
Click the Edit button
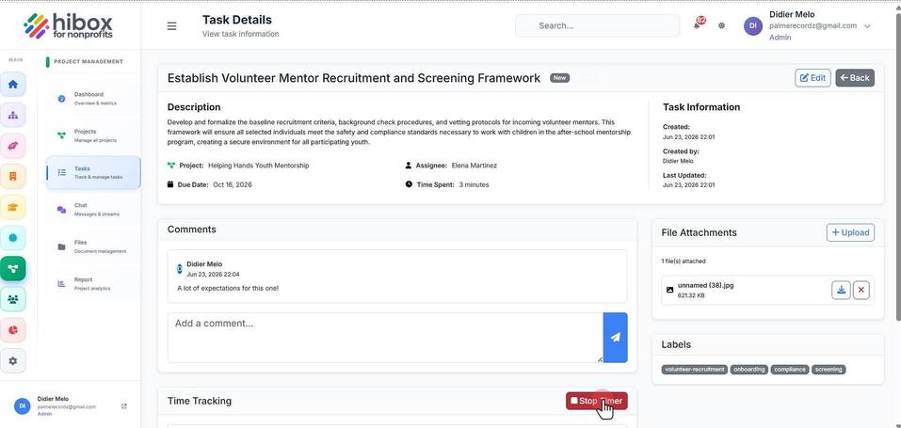pyautogui.click(x=813, y=77)
